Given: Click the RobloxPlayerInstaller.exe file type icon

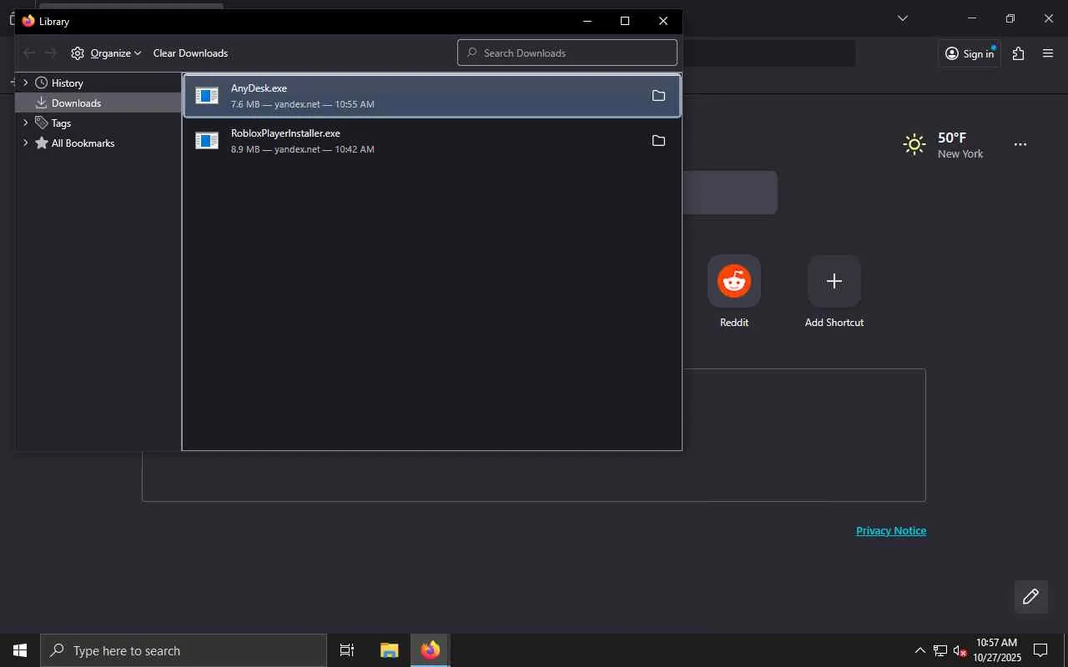Looking at the screenshot, I should [207, 141].
